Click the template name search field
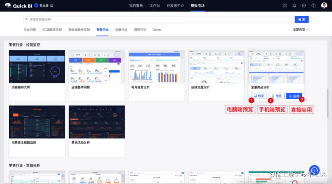The image size is (332, 184). pyautogui.click(x=159, y=19)
